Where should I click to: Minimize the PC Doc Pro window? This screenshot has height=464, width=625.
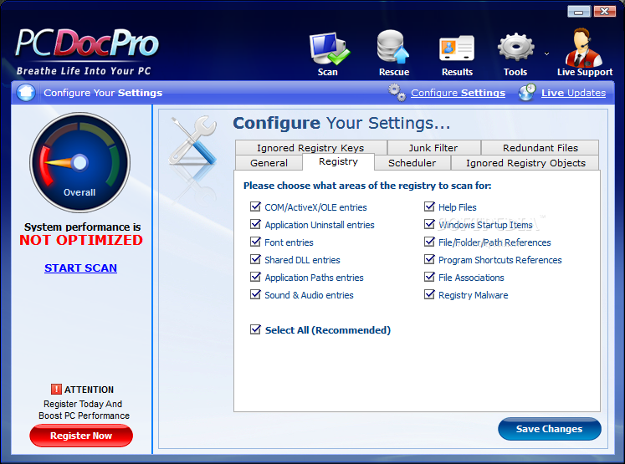click(579, 12)
